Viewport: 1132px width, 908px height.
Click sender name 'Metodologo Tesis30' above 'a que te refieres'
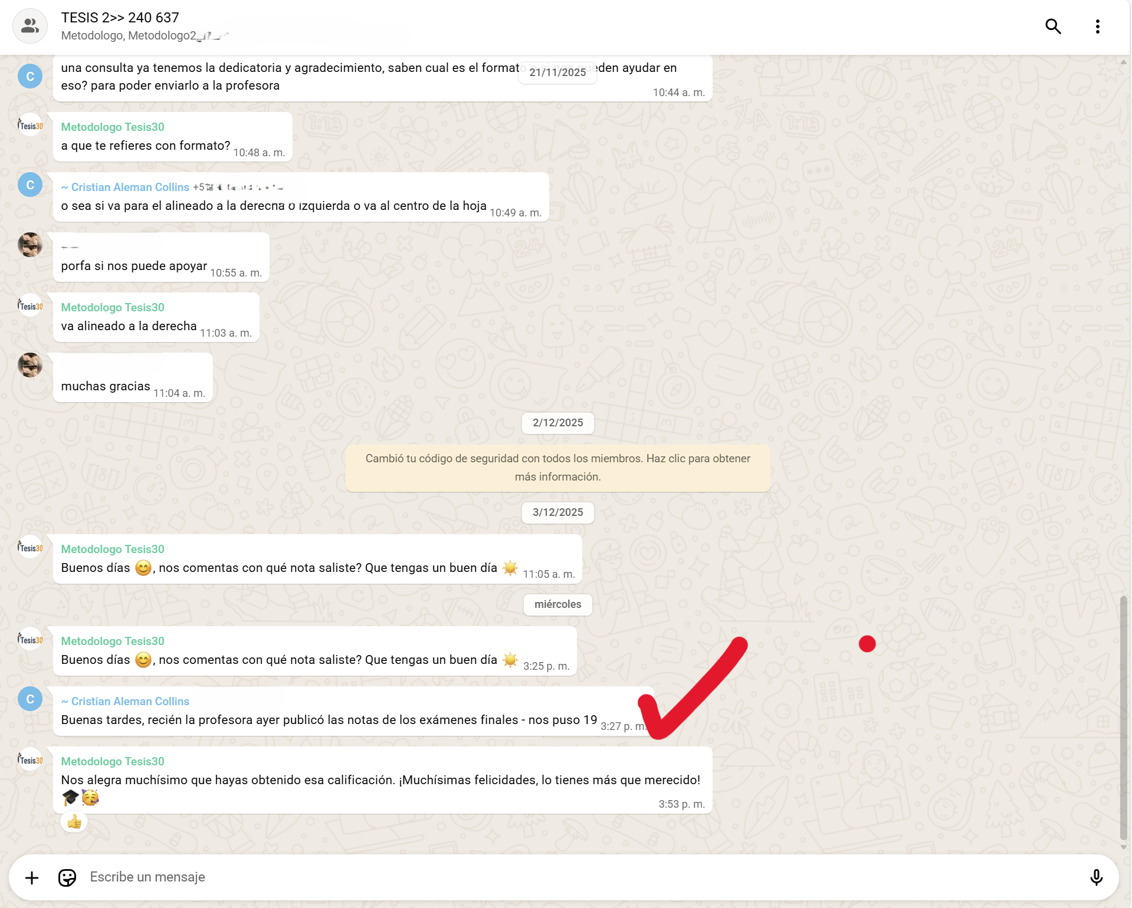click(113, 127)
